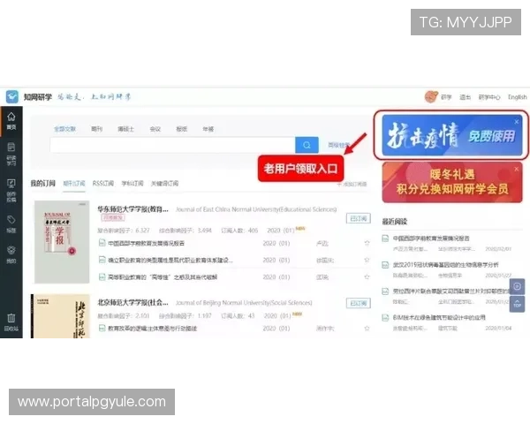Screen dimensions: 530x424
Task: Switch to the RSS订阅 tab
Action: (103, 183)
